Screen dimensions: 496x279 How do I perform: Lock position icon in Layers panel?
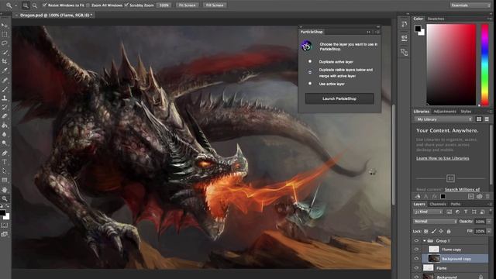[x=441, y=231]
